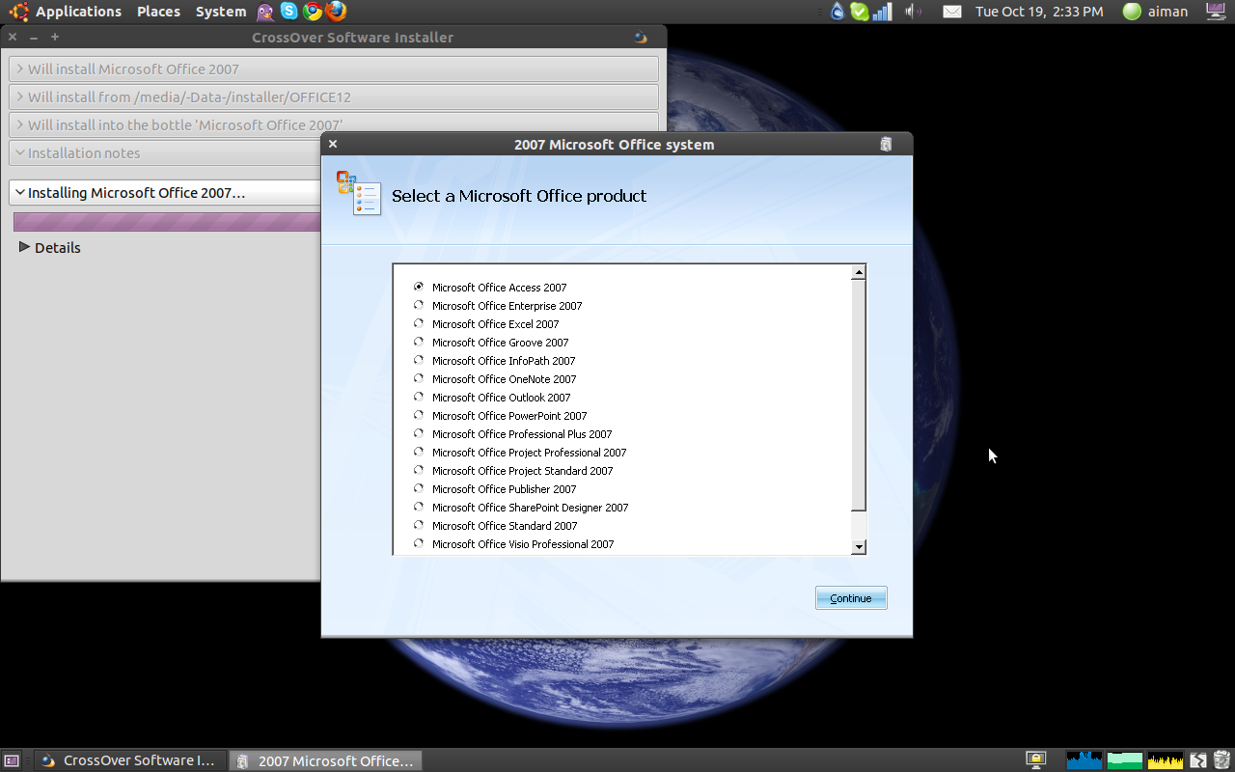This screenshot has width=1235, height=772.
Task: Select Microsoft Office Visio Professional 2007 radio button
Action: pos(419,543)
